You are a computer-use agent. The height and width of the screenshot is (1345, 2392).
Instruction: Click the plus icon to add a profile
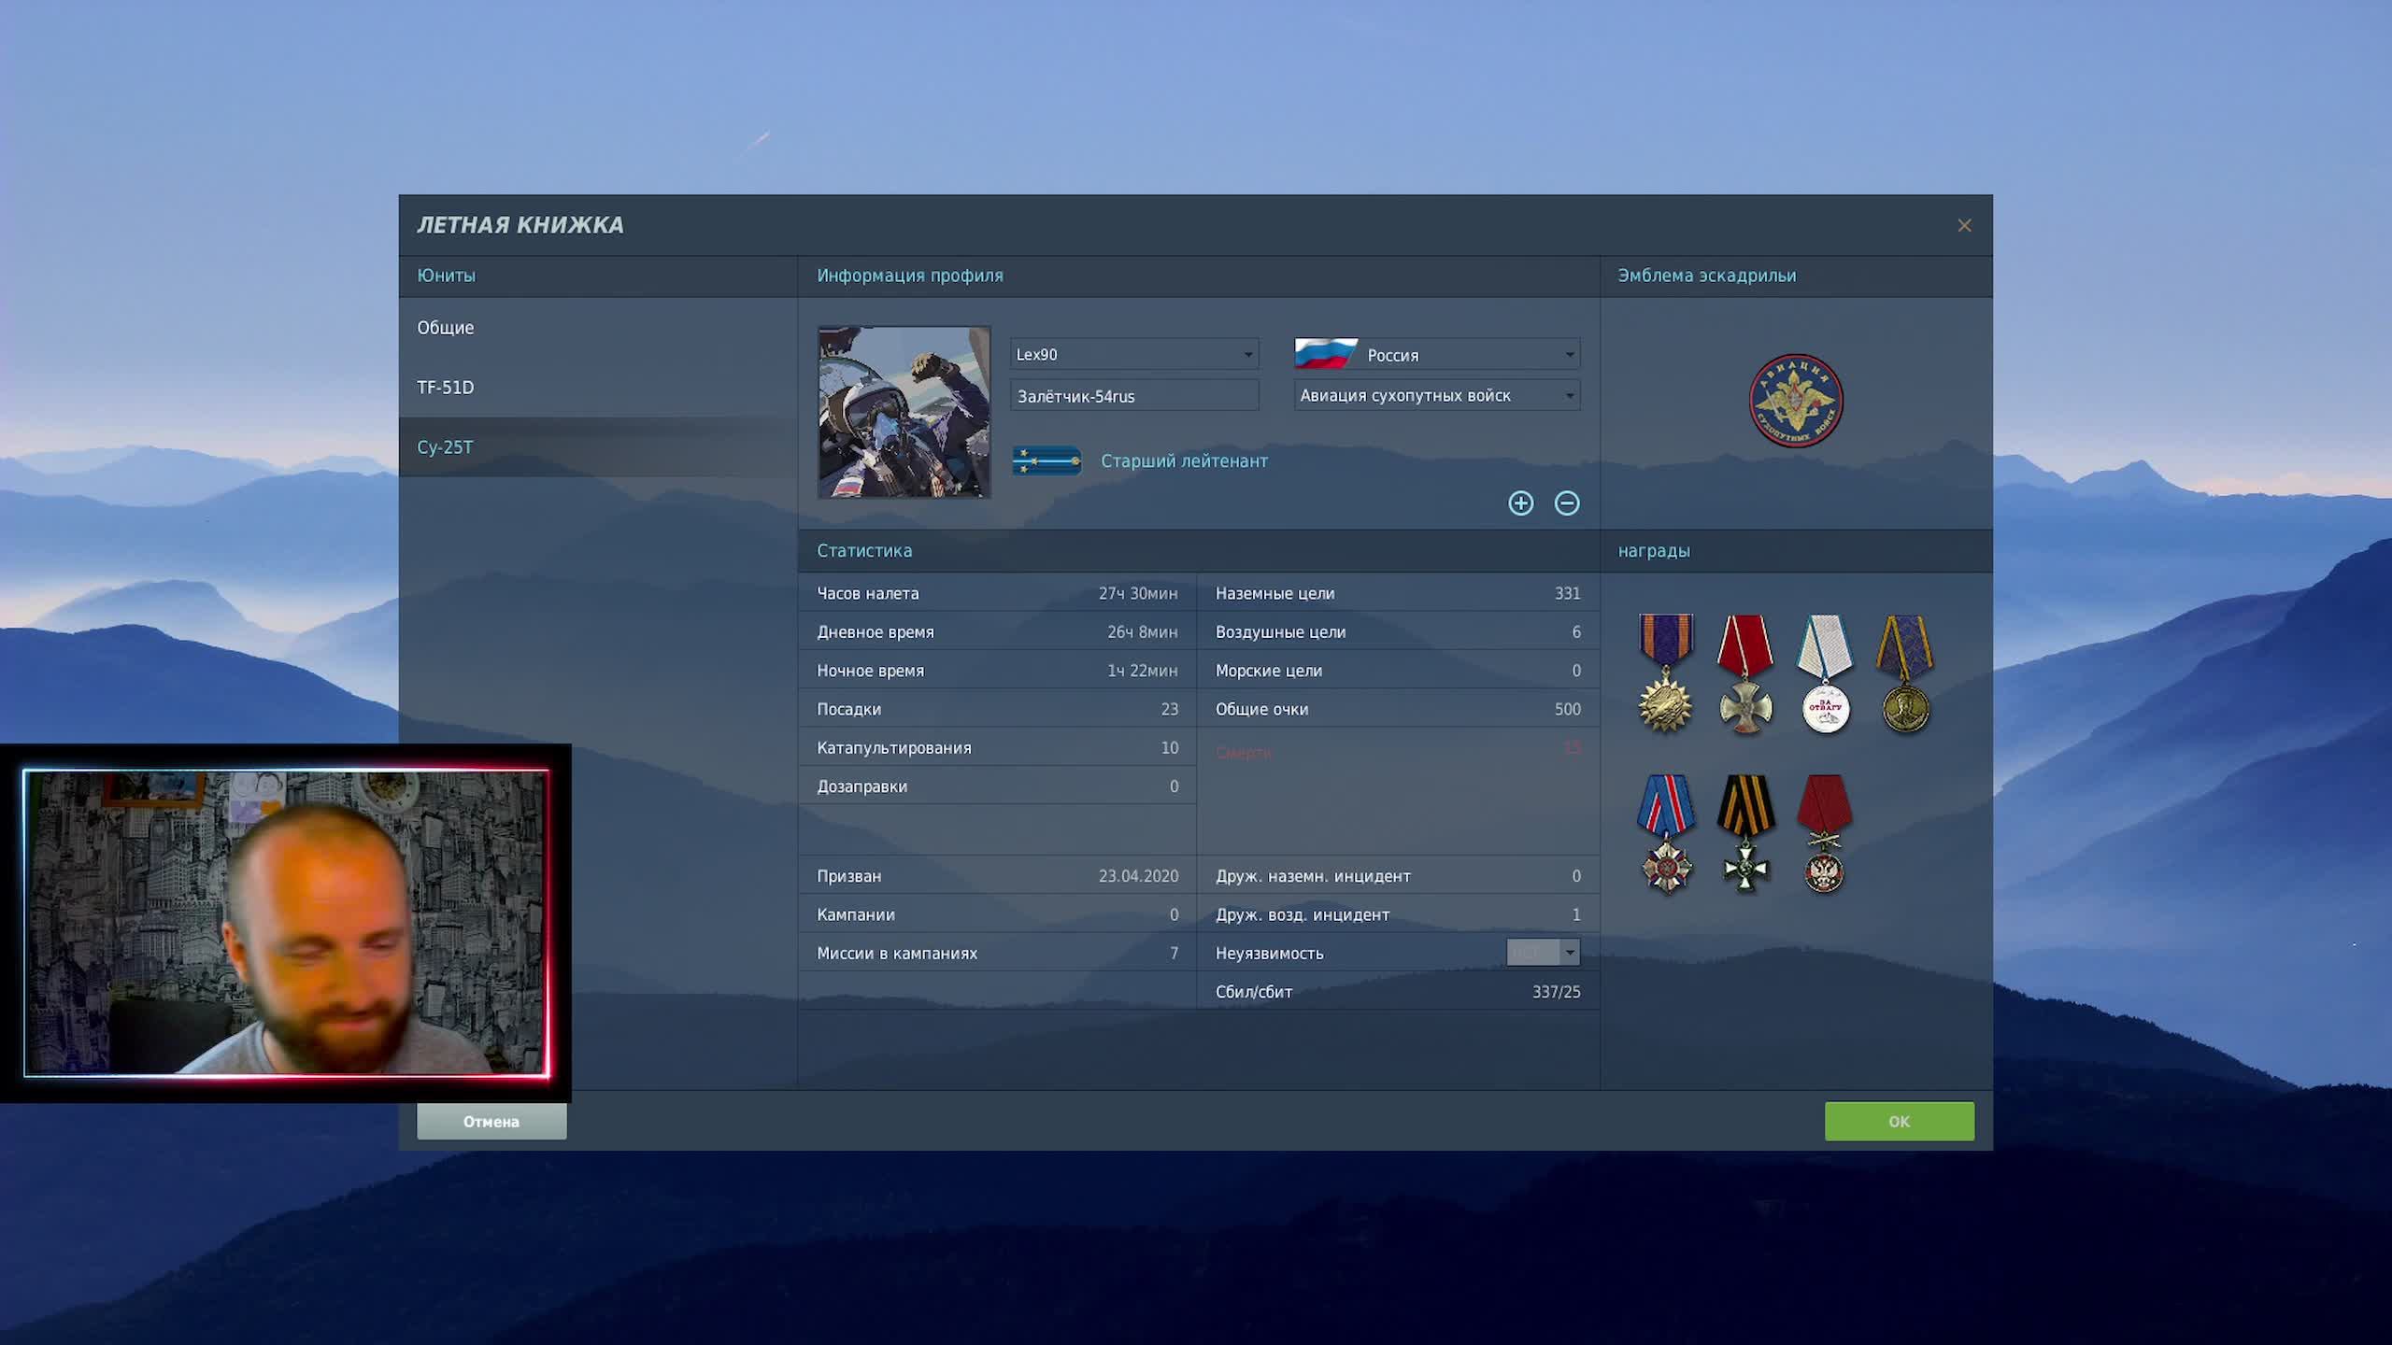[1520, 503]
